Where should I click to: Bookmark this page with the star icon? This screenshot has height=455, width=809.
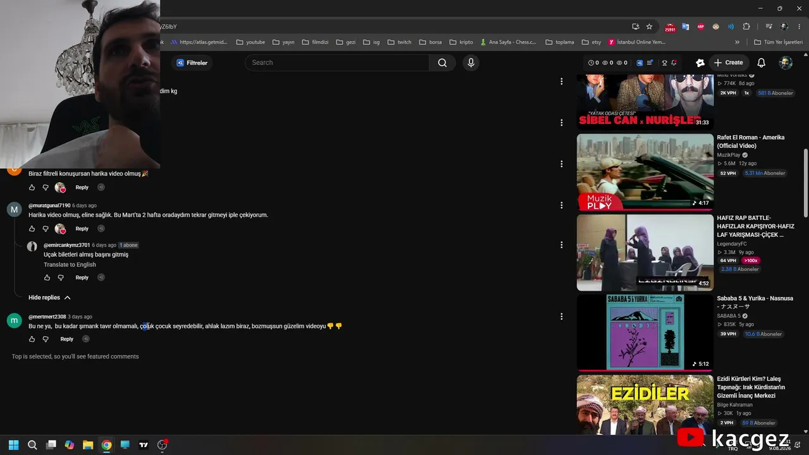pyautogui.click(x=649, y=27)
